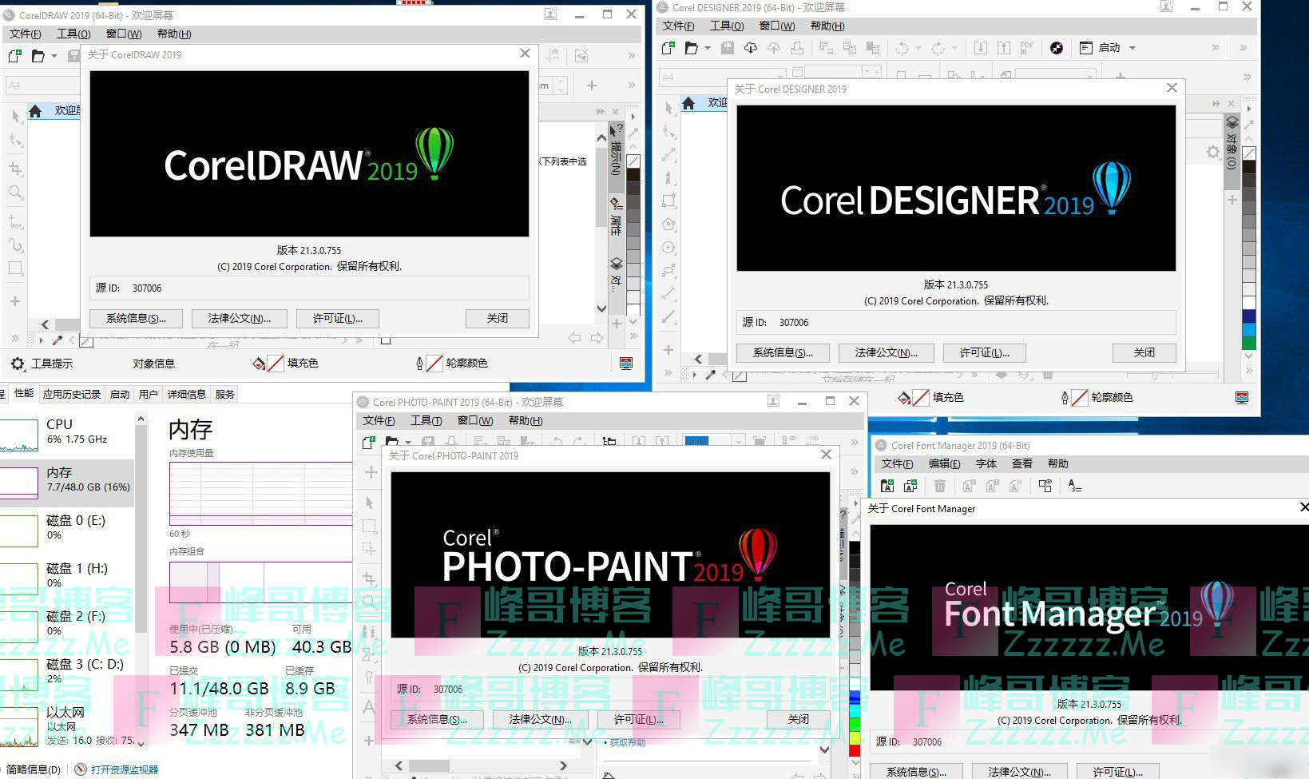Close the 关于 CorelDRAW 2019 dialog
The image size is (1309, 779).
tap(525, 54)
